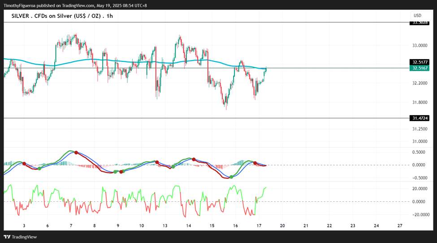The height and width of the screenshot is (243, 437).
Task: Click date label 10 on time axis
Action: 142,226
